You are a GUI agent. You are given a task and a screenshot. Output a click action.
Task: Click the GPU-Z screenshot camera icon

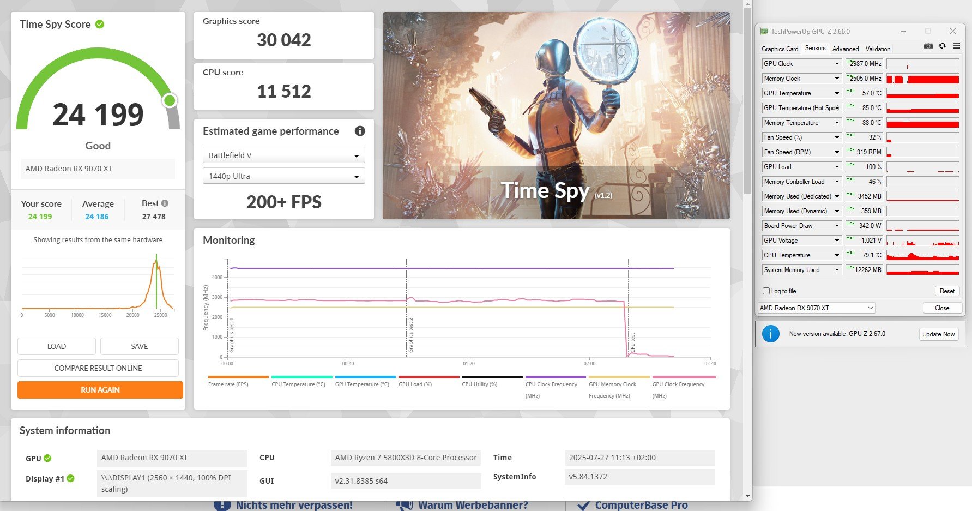(x=928, y=46)
